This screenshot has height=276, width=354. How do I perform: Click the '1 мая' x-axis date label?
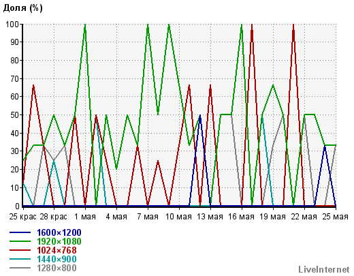click(85, 217)
